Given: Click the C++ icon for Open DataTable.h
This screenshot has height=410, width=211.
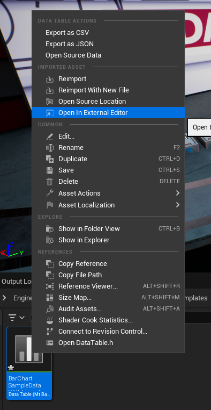Looking at the screenshot, I should [49, 343].
